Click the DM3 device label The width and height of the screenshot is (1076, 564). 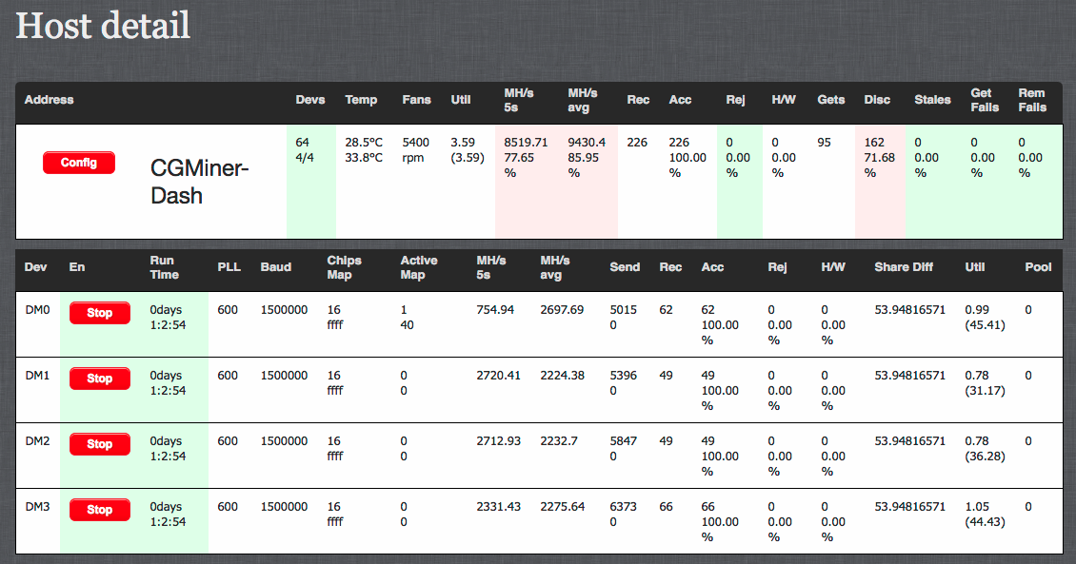[38, 507]
